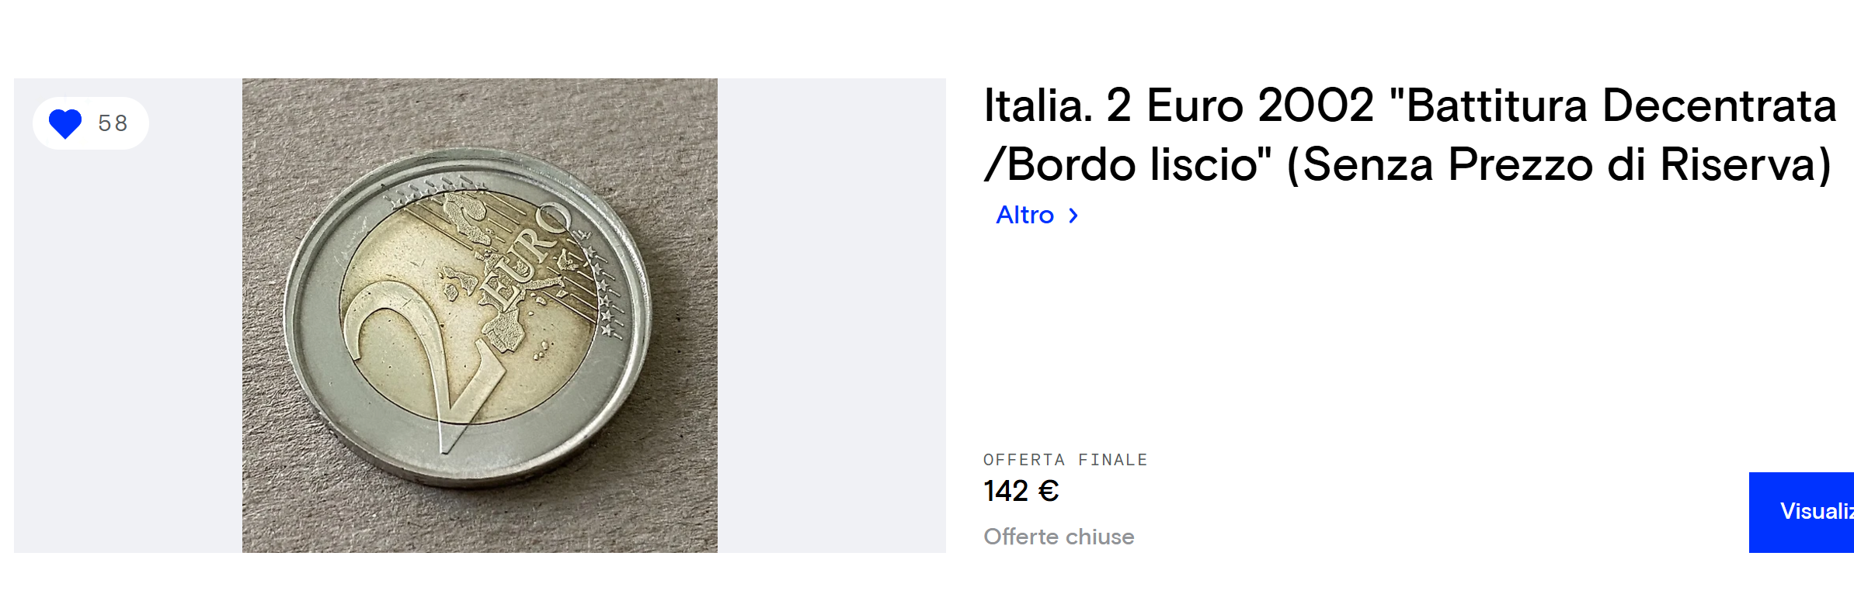This screenshot has height=594, width=1854.
Task: Click the blue Visualizza button
Action: pyautogui.click(x=1801, y=512)
